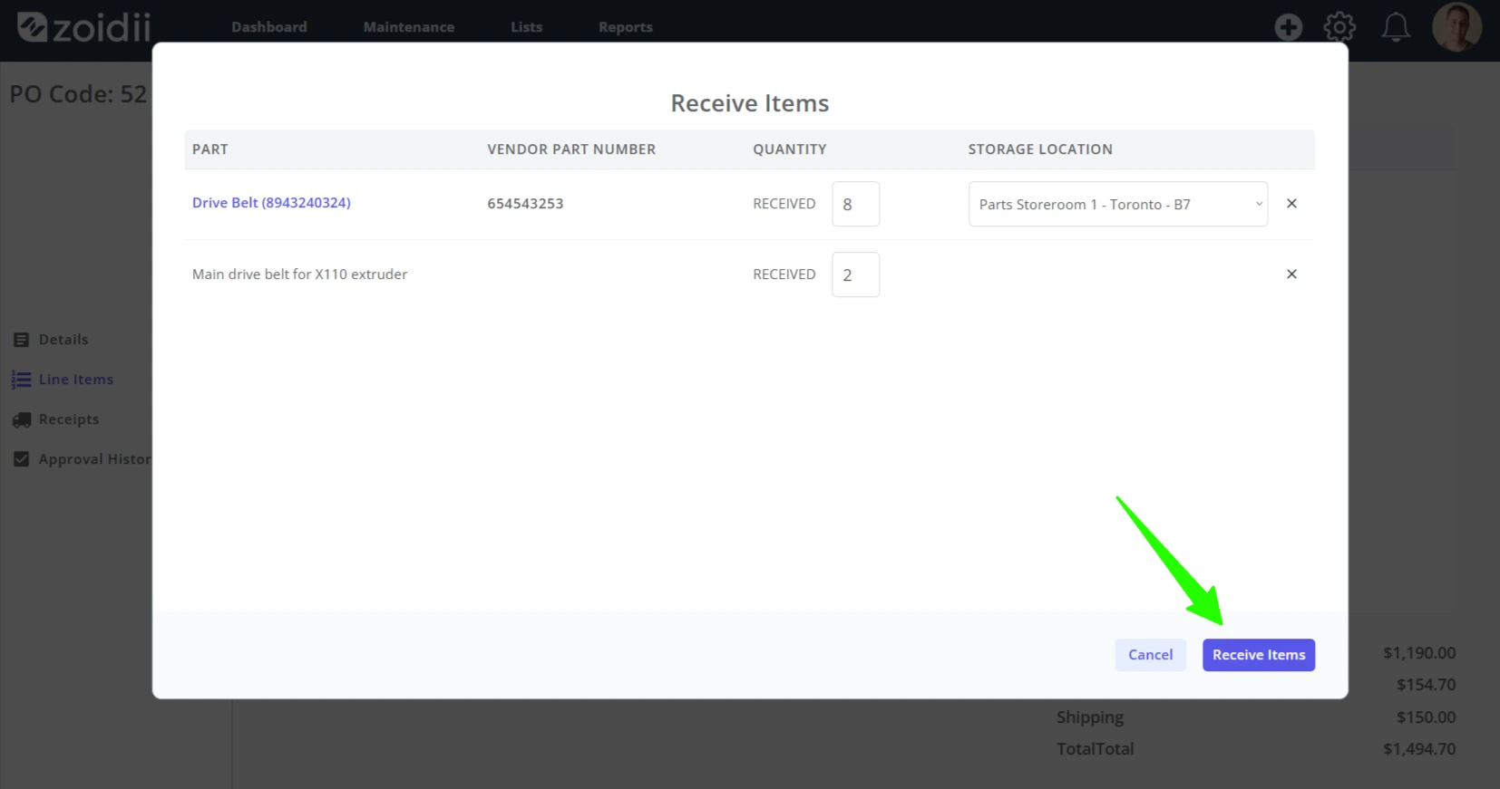This screenshot has height=789, width=1500.
Task: Remove the Main drive belt row
Action: [1291, 274]
